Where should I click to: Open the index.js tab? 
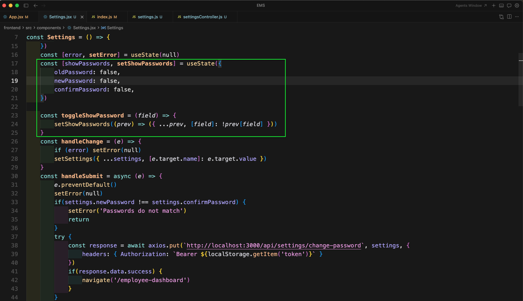coord(107,17)
